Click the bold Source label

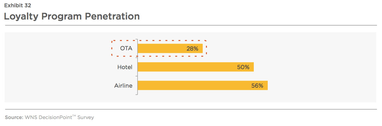[14, 117]
